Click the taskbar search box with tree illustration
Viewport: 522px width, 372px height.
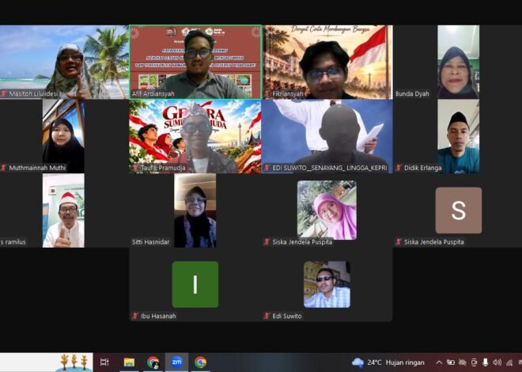[47, 363]
